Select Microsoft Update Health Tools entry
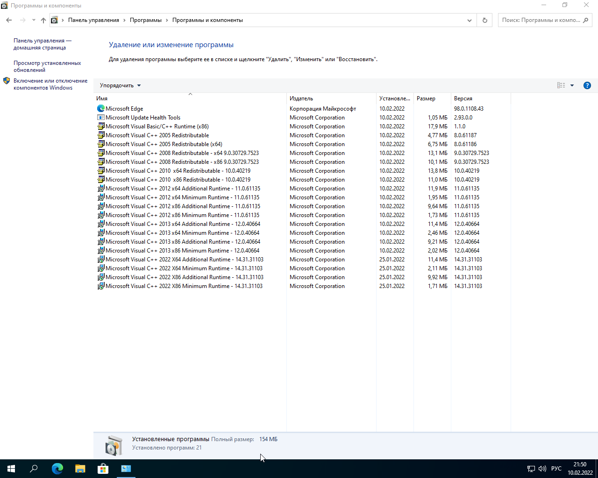598x478 pixels. [142, 118]
